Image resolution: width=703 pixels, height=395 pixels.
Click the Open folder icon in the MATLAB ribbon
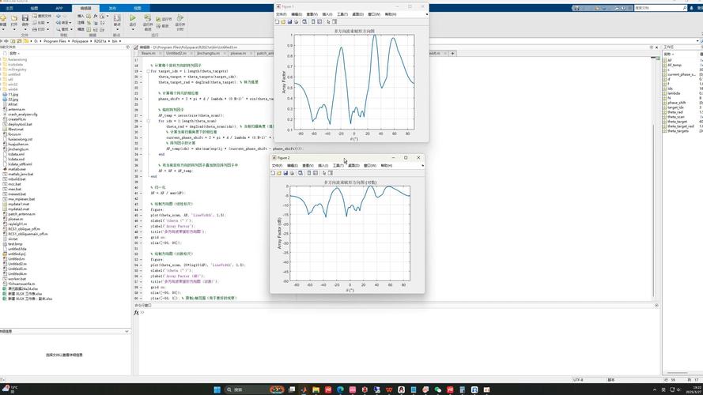pos(14,18)
